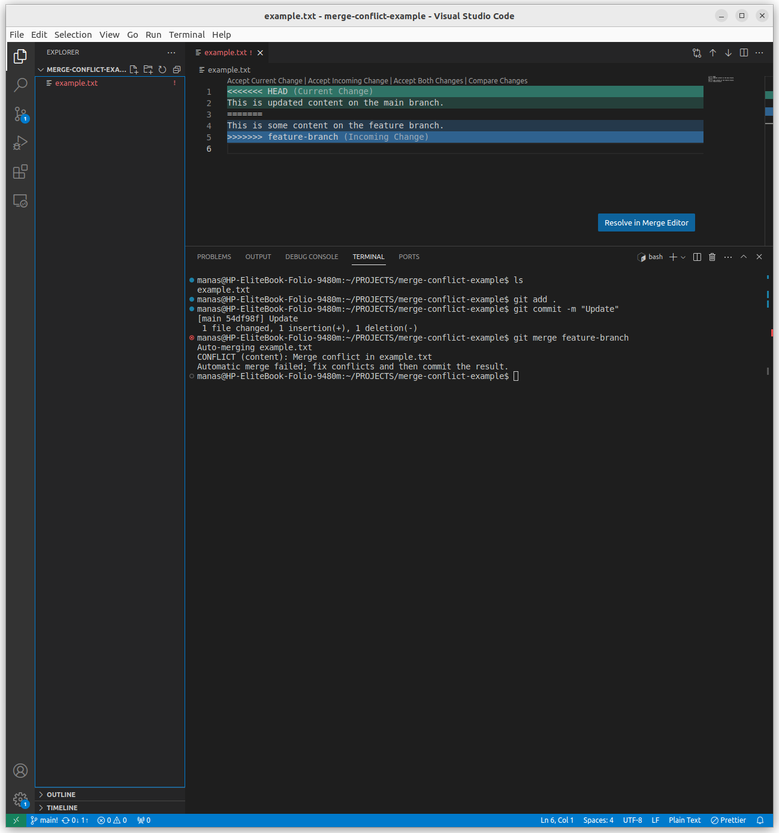Split the terminal pane
The height and width of the screenshot is (833, 779).
pos(697,257)
